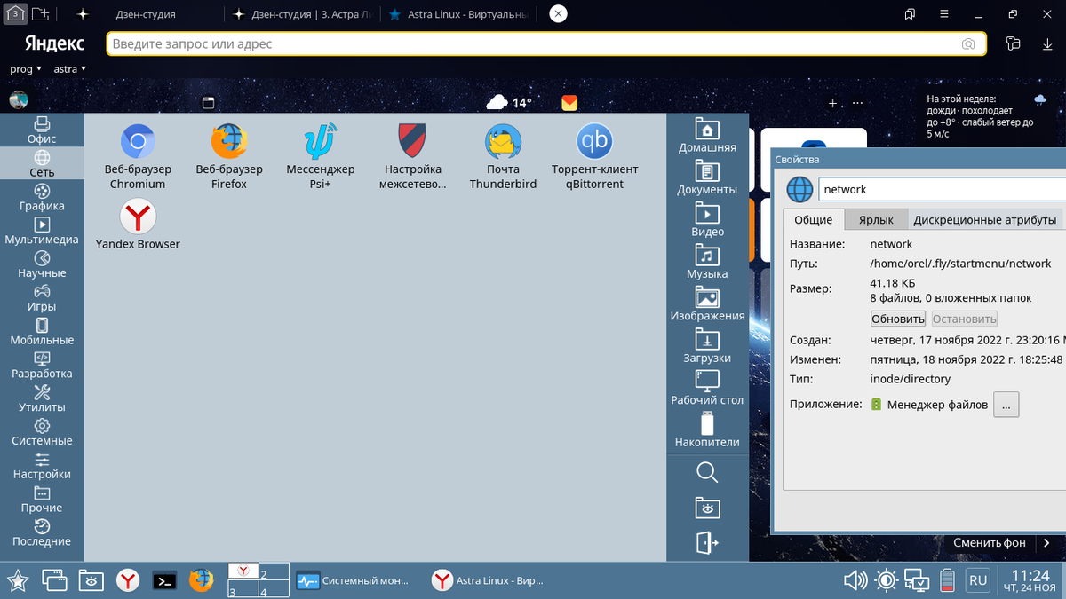1066x599 pixels.
Task: Open the Игры category
Action: click(x=42, y=297)
